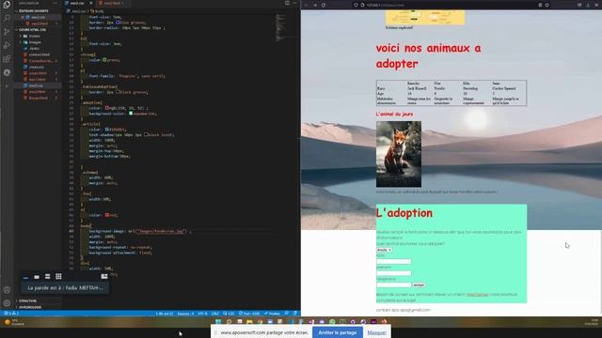The width and height of the screenshot is (602, 338).
Task: Click the browser address bar URL
Action: click(x=385, y=5)
